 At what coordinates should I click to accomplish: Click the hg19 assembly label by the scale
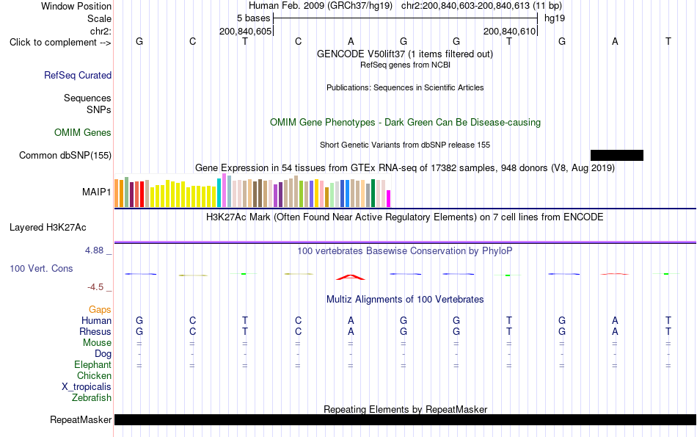[x=555, y=18]
